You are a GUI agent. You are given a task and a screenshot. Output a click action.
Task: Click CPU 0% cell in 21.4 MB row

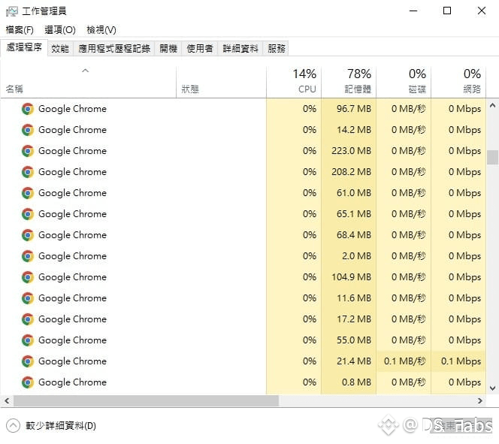click(294, 361)
